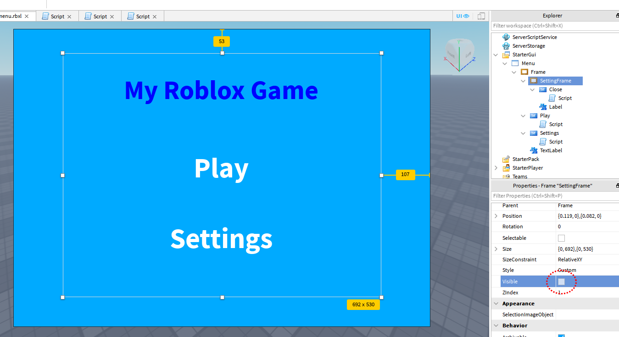Image resolution: width=619 pixels, height=337 pixels.
Task: Open the Script tab beside menu.rbxl
Action: (57, 16)
